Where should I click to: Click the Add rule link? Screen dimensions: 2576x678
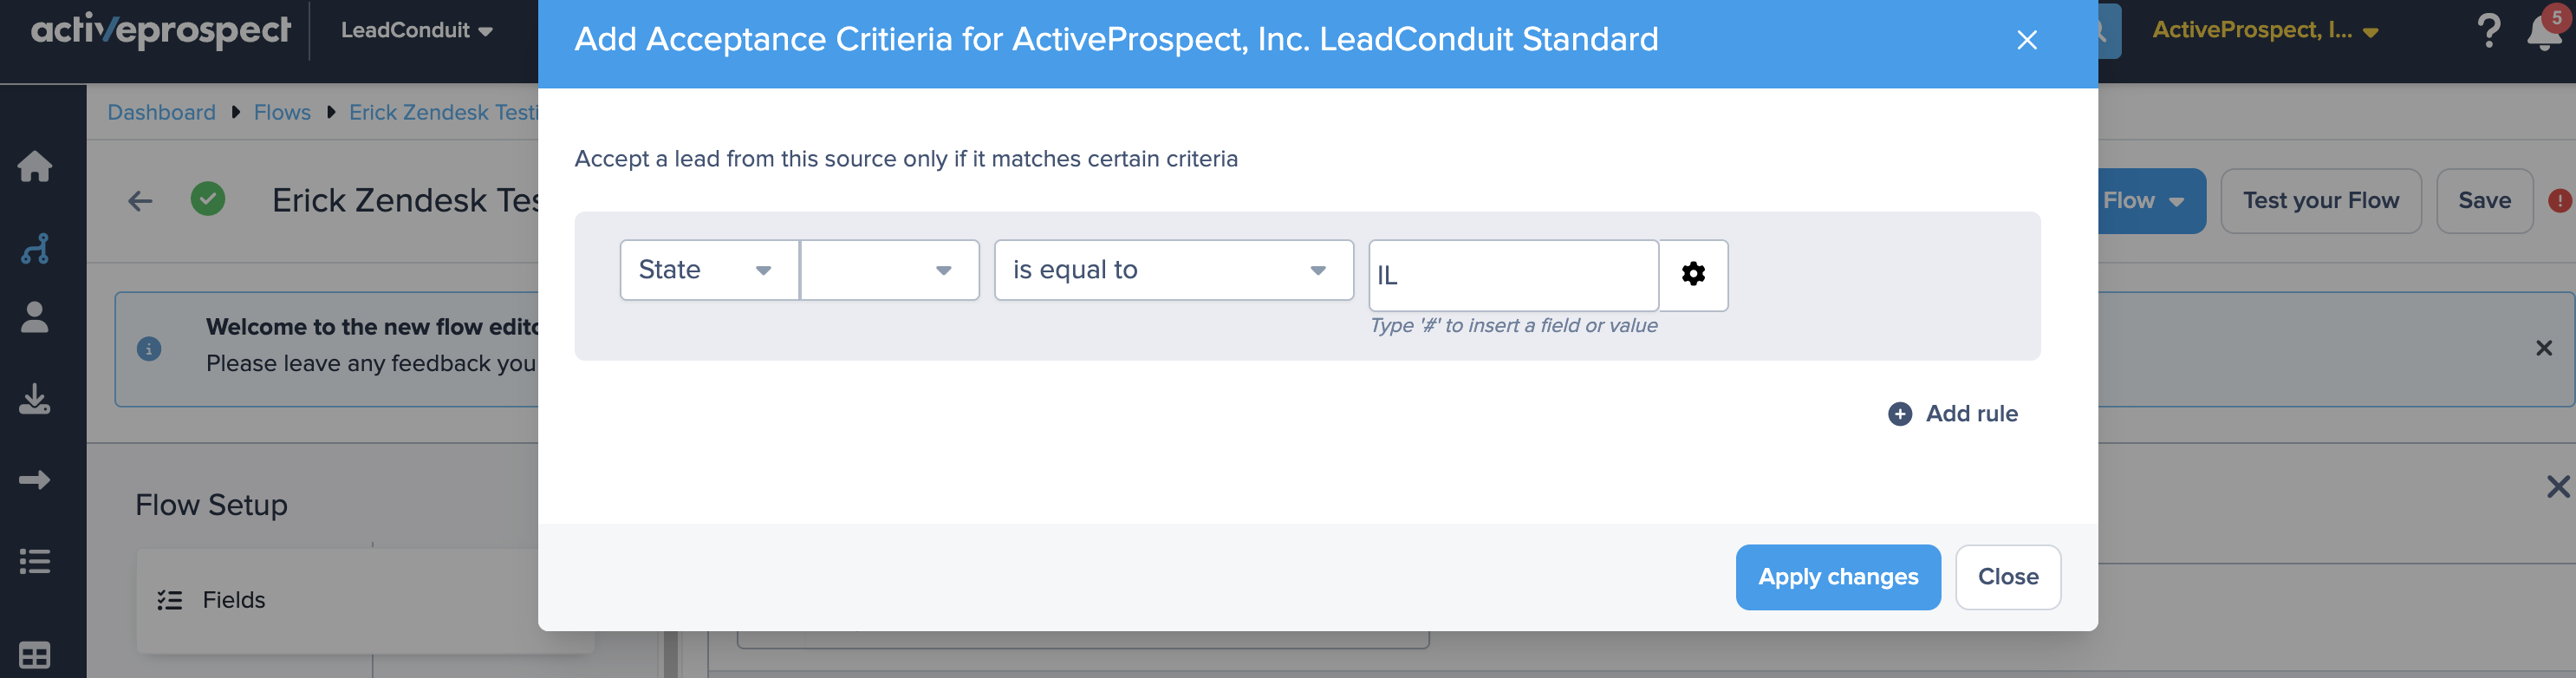click(1952, 413)
